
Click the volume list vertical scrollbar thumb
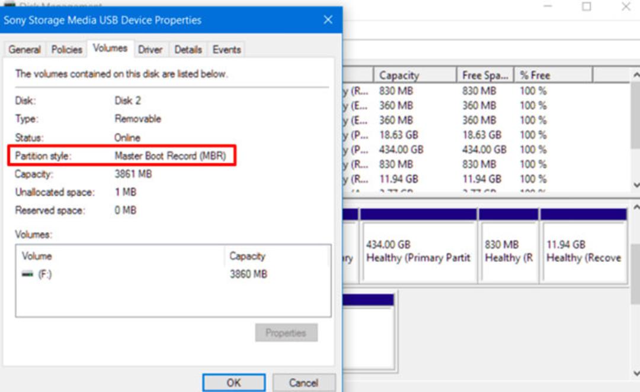click(635, 116)
